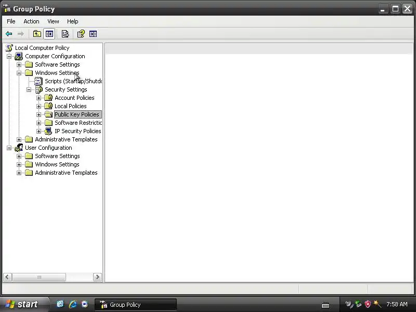Click the Public Key Policies open-folder icon
Image resolution: width=416 pixels, height=312 pixels.
(x=48, y=114)
